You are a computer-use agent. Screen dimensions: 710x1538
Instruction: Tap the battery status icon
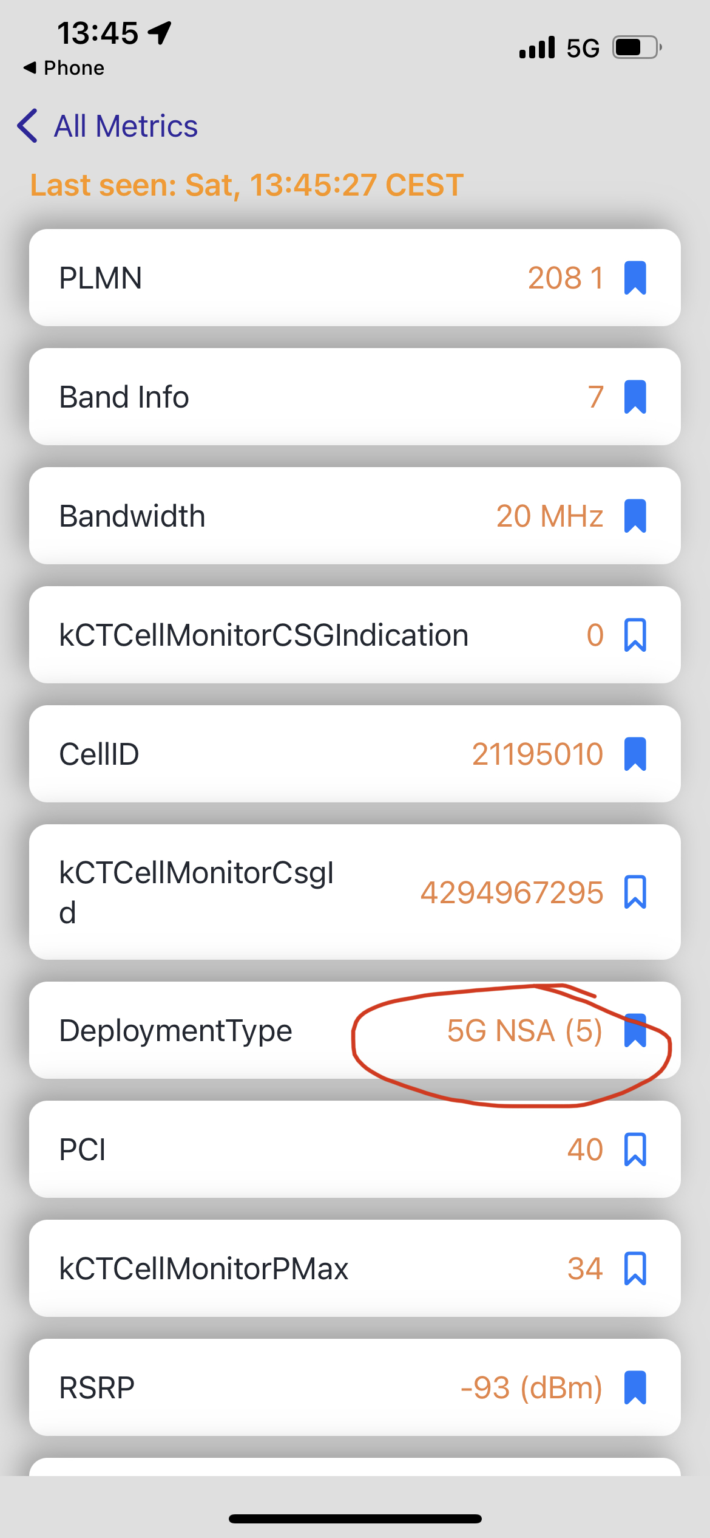pos(636,47)
